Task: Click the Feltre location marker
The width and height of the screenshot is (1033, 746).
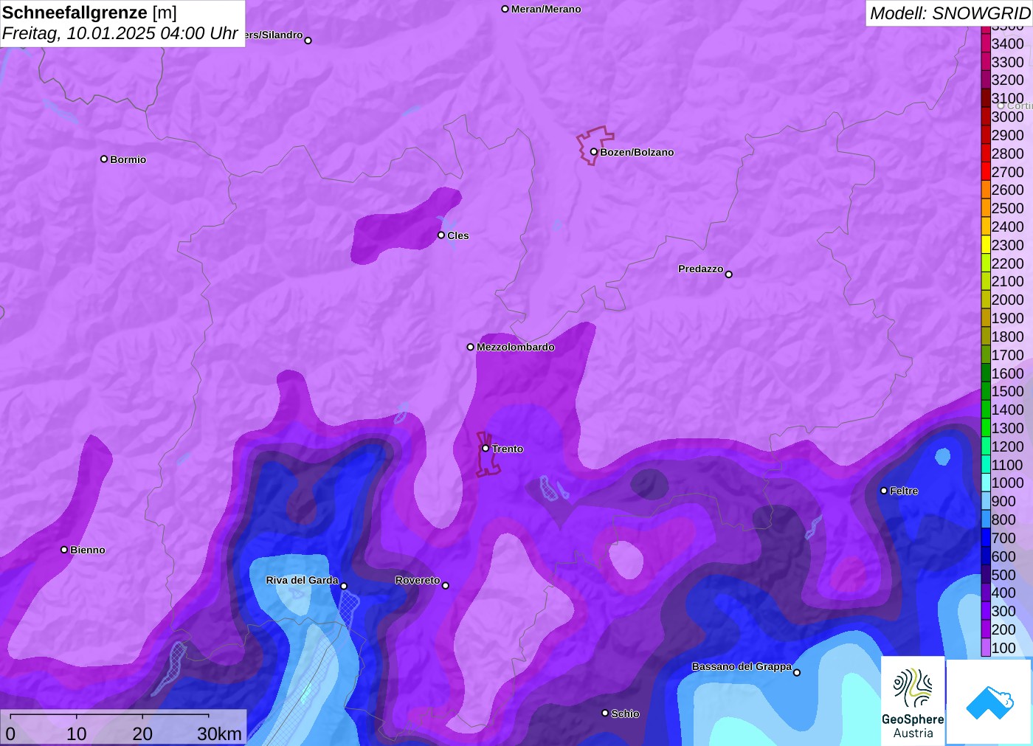Action: 883,491
